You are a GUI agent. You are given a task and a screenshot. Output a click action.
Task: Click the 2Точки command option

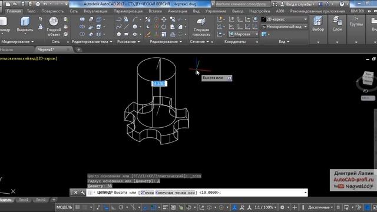coord(147,193)
